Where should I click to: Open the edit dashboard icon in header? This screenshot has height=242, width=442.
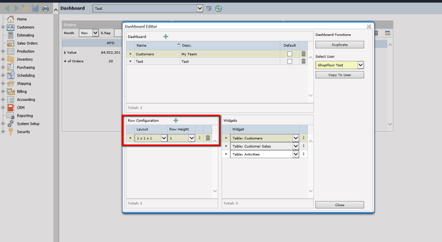pos(209,9)
